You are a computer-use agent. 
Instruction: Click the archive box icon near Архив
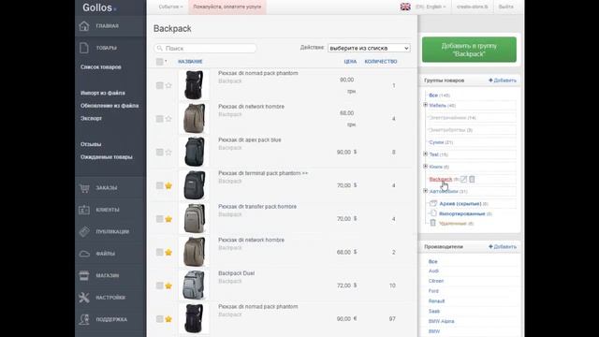tap(433, 203)
